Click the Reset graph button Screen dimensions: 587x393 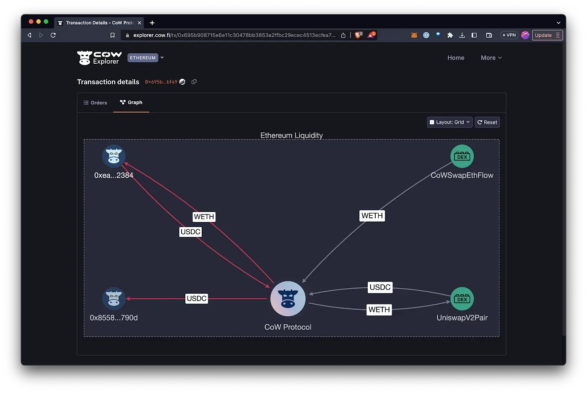487,122
